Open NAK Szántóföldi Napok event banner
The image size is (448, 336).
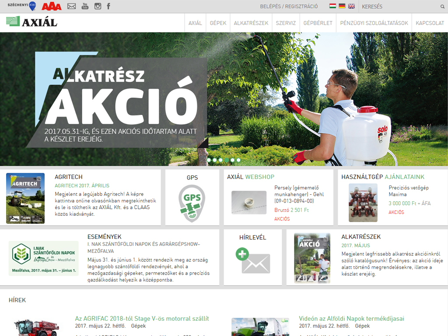point(44,258)
